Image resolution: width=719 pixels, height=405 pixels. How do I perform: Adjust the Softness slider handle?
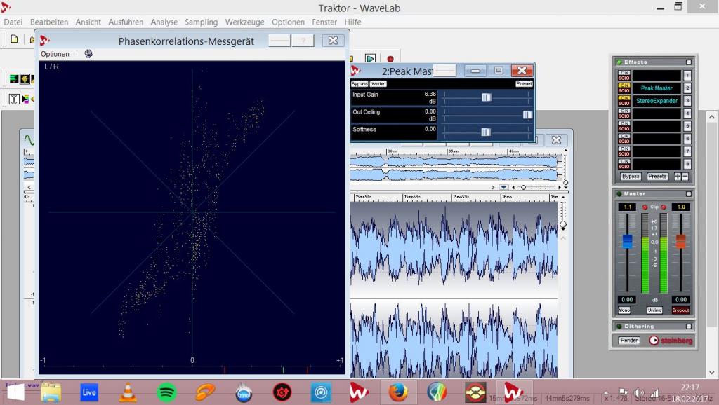click(486, 132)
